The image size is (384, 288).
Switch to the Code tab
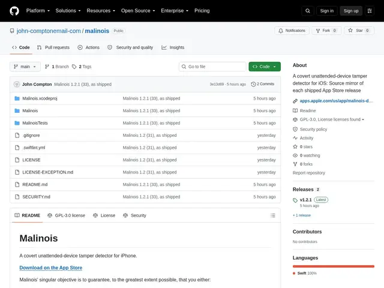(21, 47)
